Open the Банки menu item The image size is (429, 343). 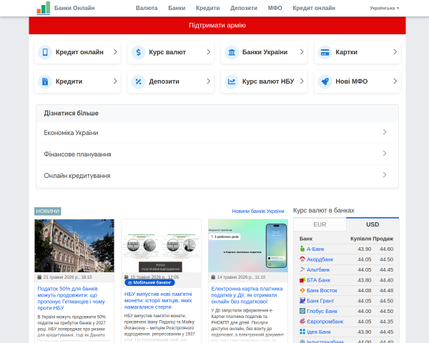point(177,8)
